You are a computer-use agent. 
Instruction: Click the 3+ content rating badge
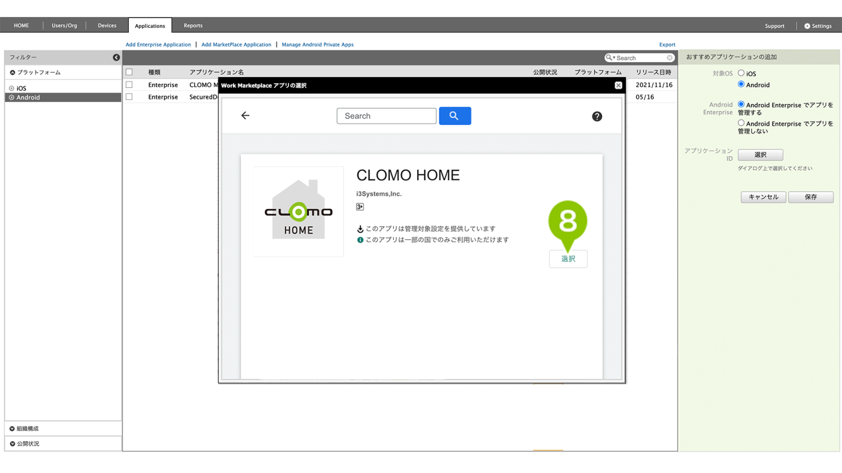click(360, 207)
